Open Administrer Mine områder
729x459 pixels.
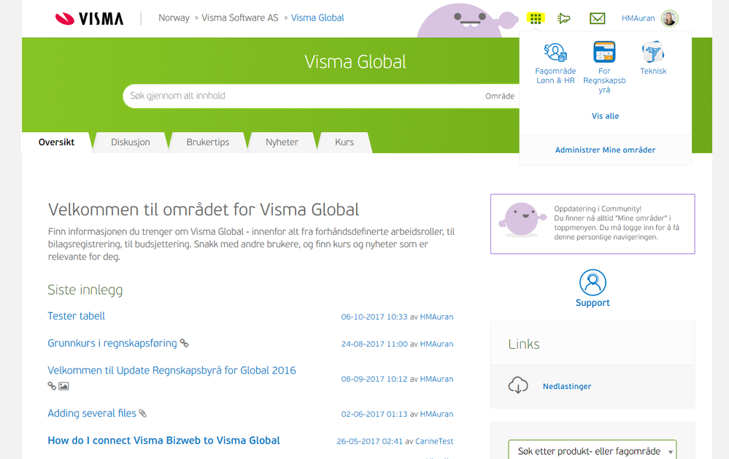click(x=606, y=150)
